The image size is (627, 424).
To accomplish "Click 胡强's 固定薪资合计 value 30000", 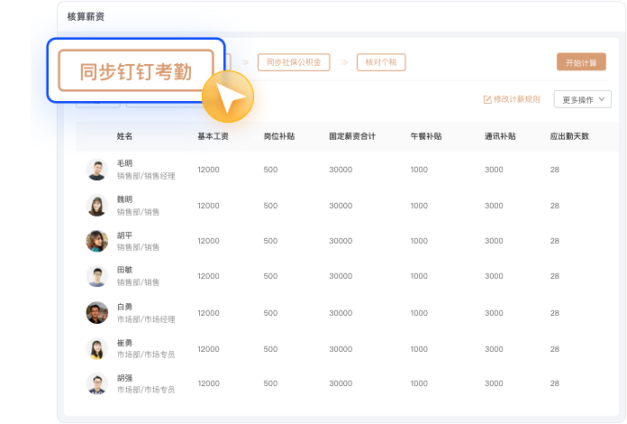I will (x=341, y=383).
